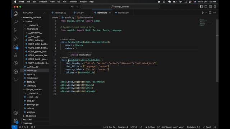230x129 pixels.
Task: Open wsgi.py in explorer
Action: 31,112
